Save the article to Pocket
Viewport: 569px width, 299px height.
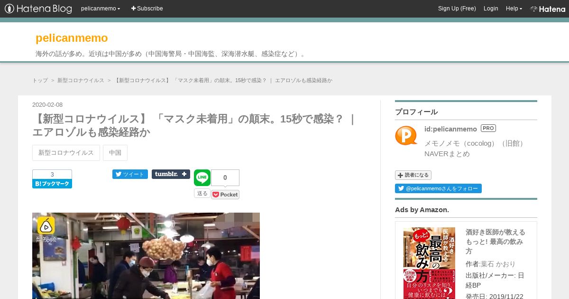point(225,195)
